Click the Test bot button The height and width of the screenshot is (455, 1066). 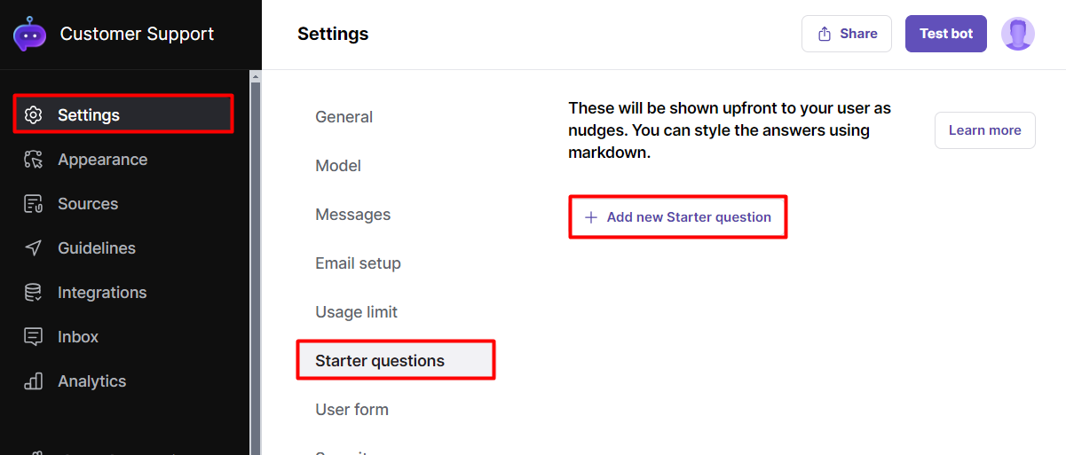coord(945,34)
